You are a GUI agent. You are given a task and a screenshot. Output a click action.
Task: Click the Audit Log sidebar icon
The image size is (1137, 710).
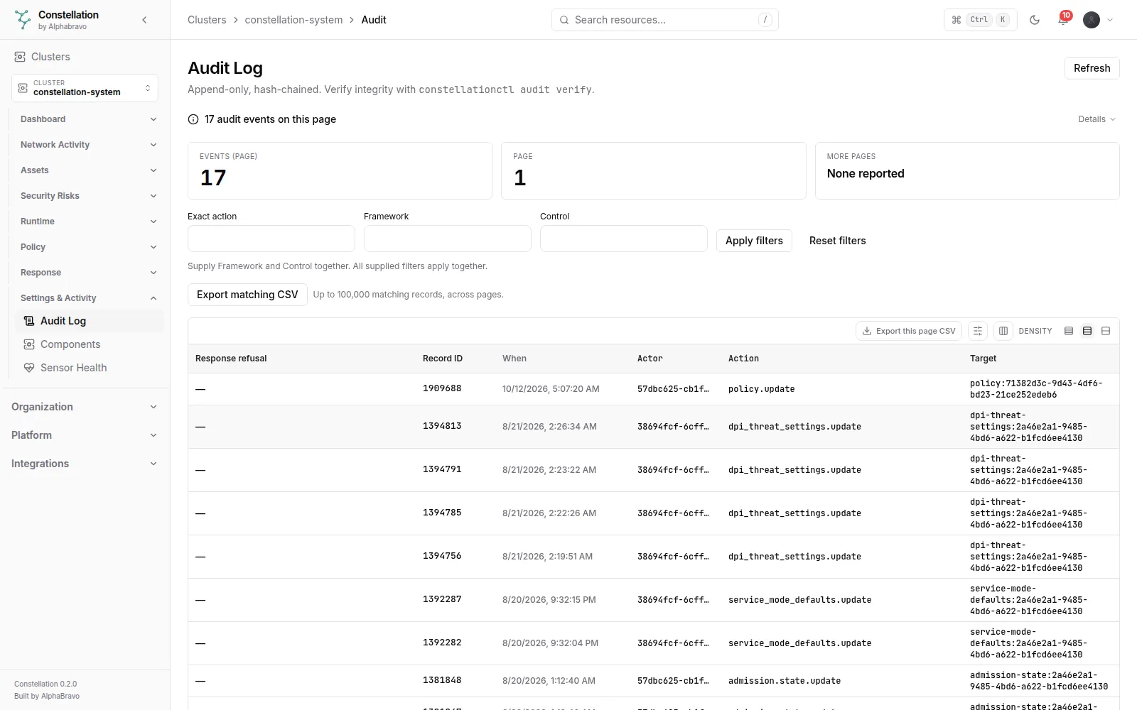29,321
